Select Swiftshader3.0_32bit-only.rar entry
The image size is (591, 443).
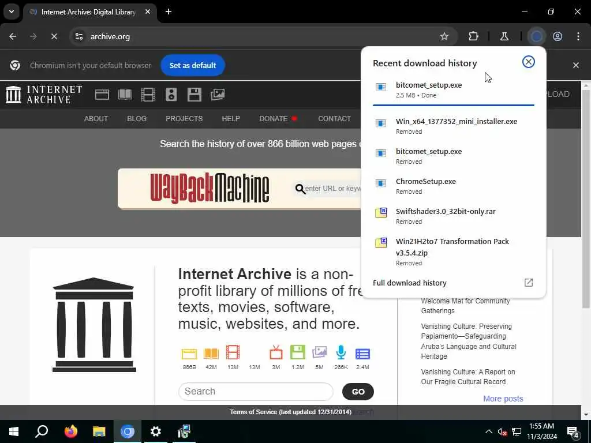[x=454, y=216]
